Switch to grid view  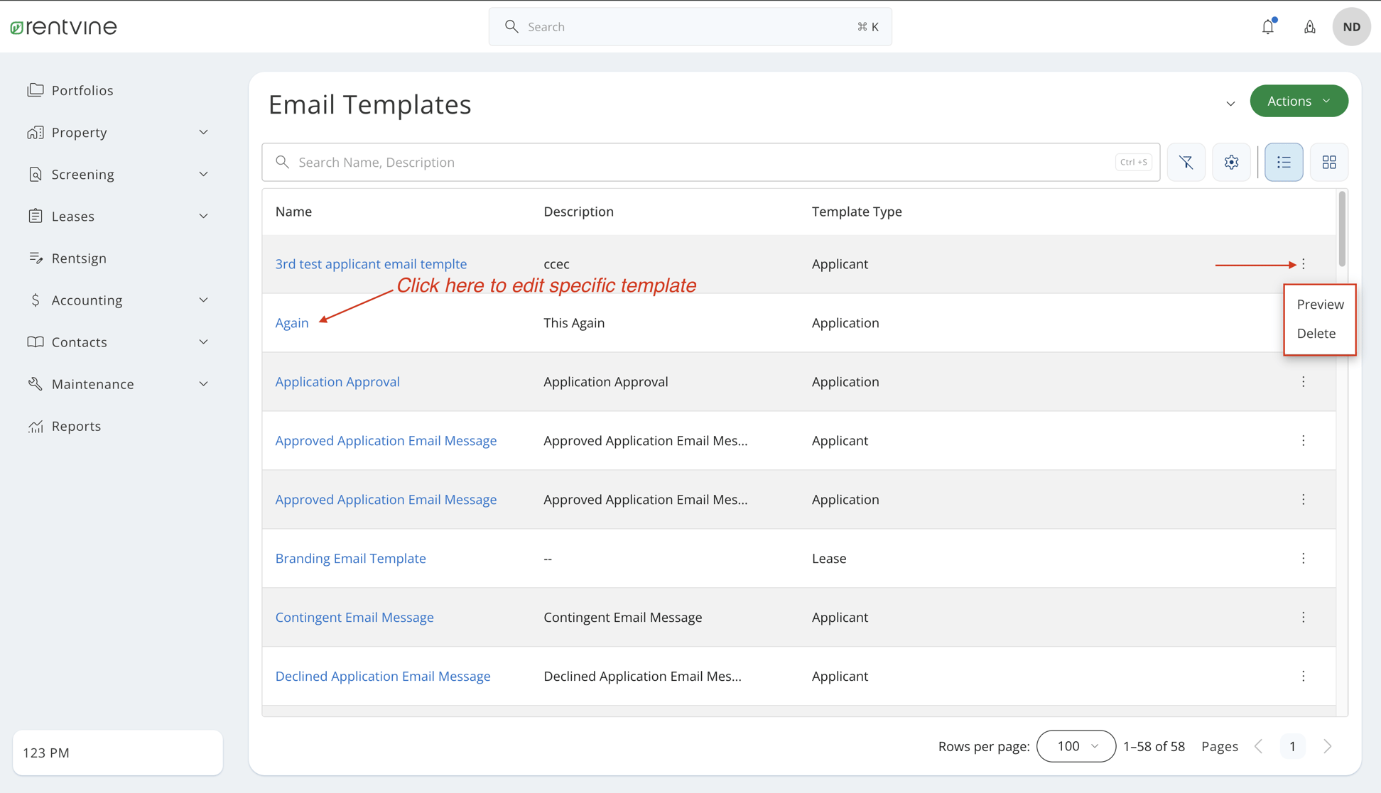coord(1328,163)
